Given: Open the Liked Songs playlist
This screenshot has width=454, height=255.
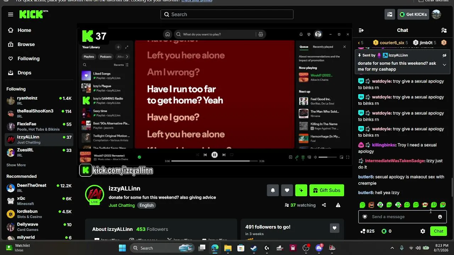Looking at the screenshot, I should pos(105,76).
